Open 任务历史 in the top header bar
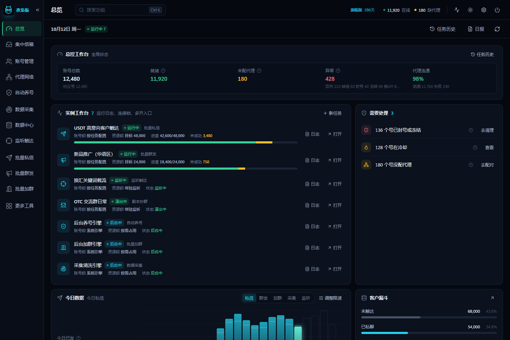510x340 pixels. (443, 29)
